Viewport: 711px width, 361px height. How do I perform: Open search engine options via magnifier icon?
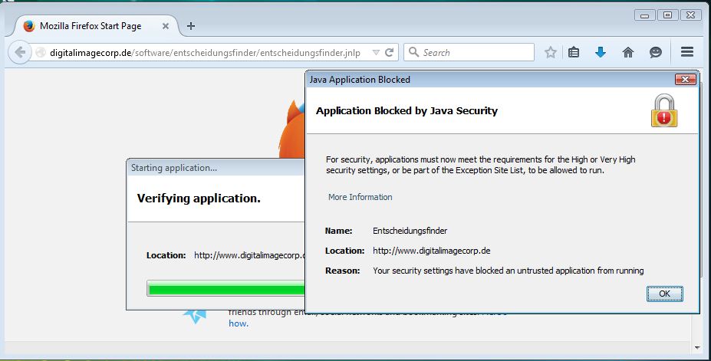click(414, 53)
